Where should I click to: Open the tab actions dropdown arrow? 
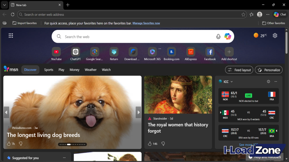[x=4, y=5]
